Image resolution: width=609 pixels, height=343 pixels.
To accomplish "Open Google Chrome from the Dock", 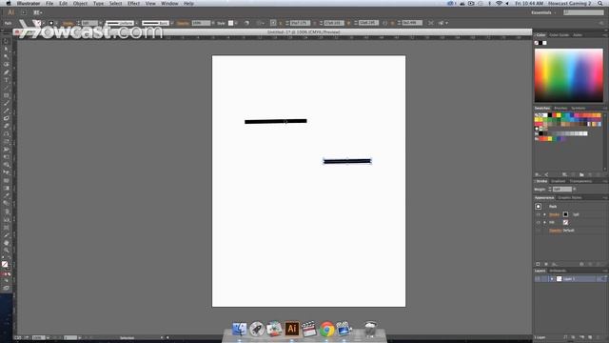I will point(326,330).
